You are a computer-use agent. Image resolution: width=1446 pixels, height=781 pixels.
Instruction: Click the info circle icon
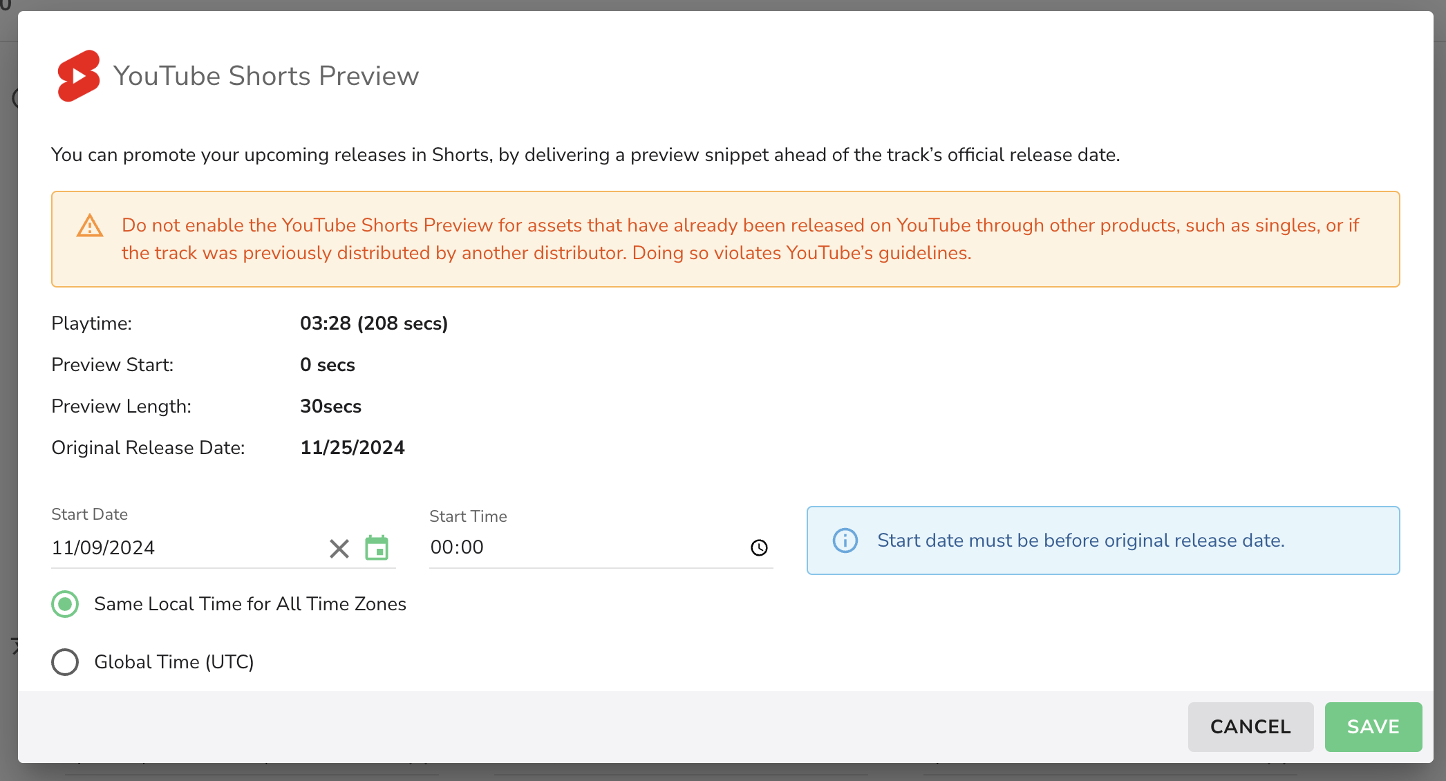pos(845,540)
